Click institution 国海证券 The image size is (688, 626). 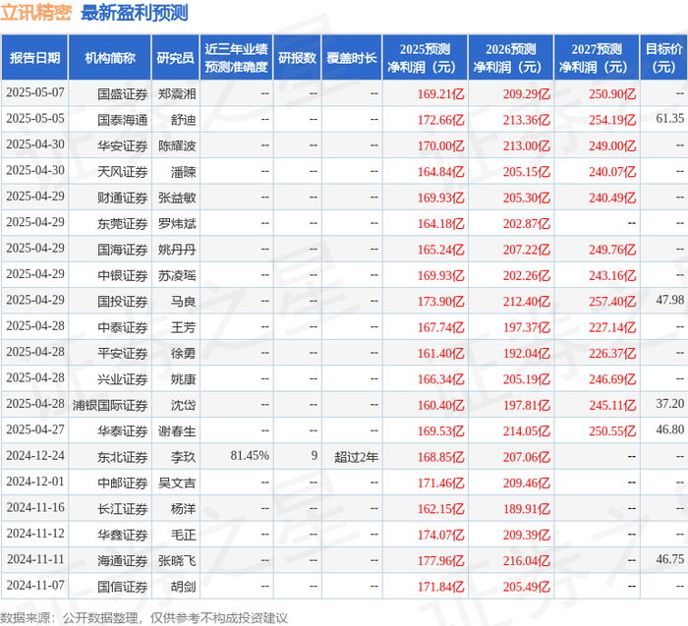(x=123, y=250)
